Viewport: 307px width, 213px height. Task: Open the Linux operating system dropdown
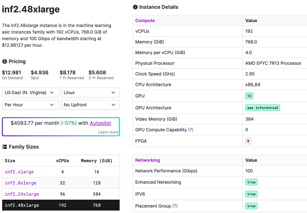pyautogui.click(x=90, y=93)
